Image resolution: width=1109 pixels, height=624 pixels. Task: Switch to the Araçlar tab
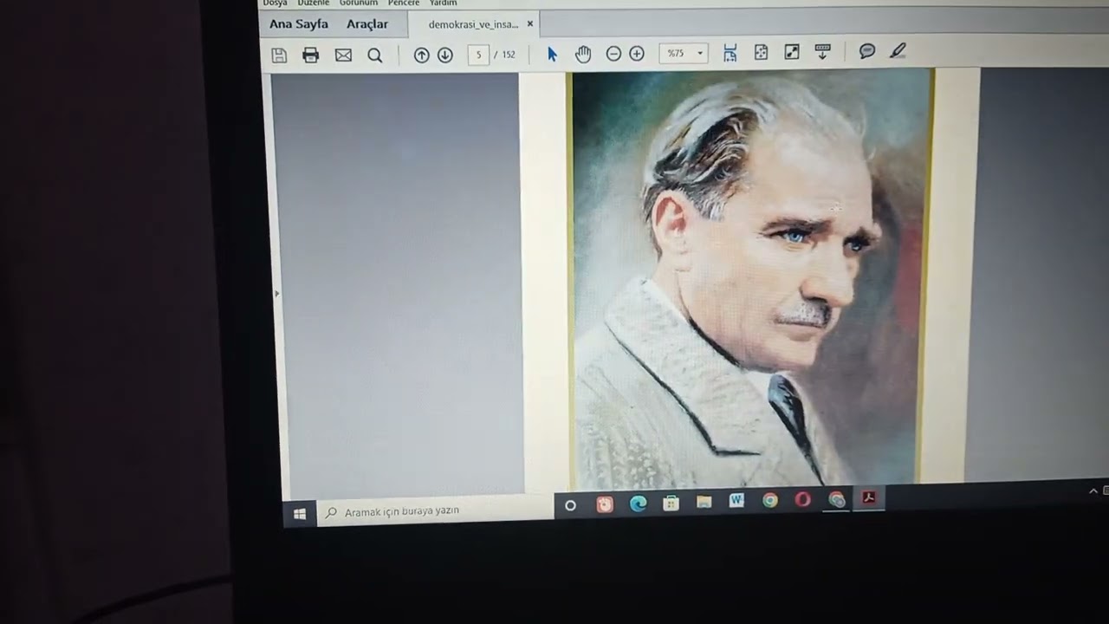pos(367,24)
